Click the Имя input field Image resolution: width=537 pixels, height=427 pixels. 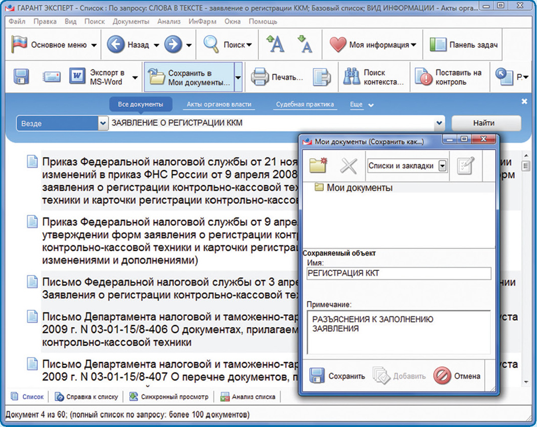[398, 274]
